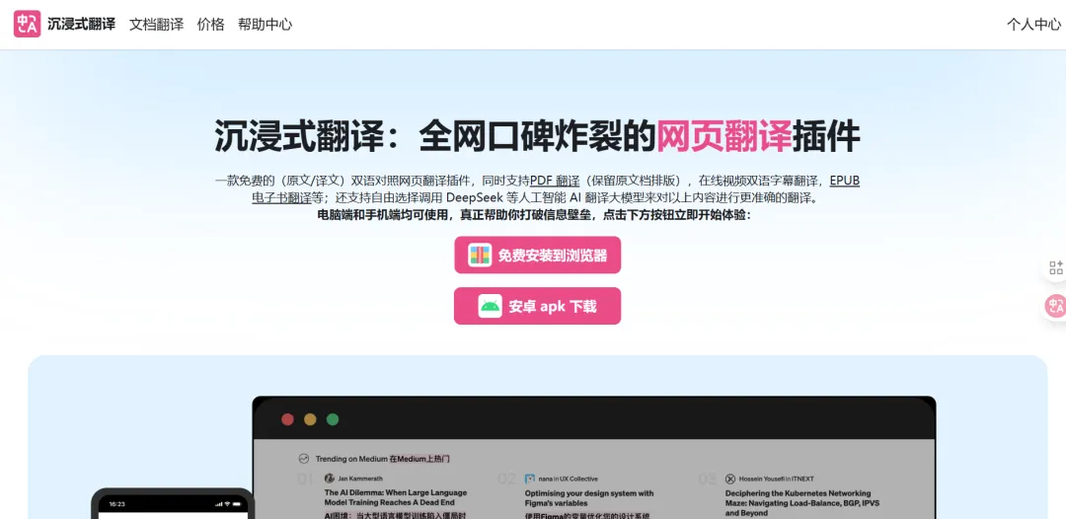
Task: Click the green dot in demo window
Action: (x=333, y=419)
